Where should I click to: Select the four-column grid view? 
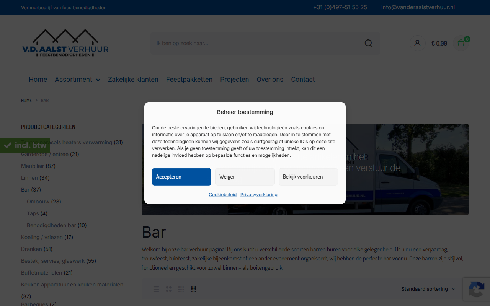(193, 289)
